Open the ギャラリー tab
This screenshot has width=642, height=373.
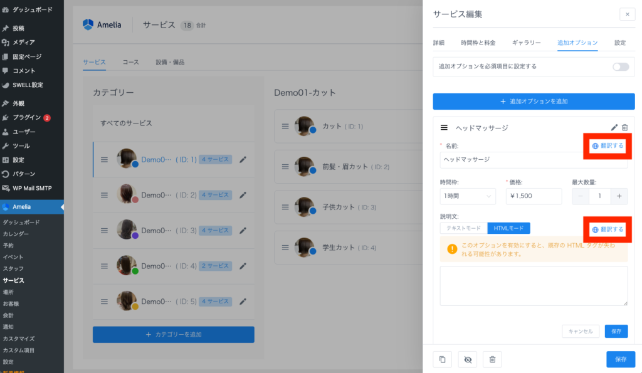coord(526,43)
